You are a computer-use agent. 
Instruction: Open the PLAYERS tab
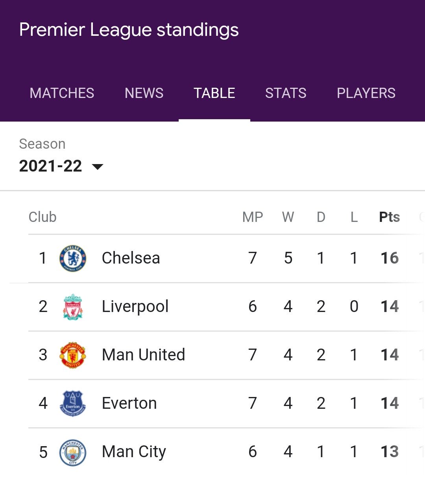tap(366, 93)
